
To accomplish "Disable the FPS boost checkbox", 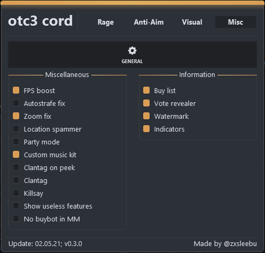I will (16, 90).
